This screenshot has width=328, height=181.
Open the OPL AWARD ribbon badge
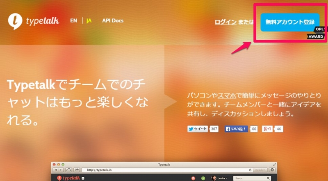(x=316, y=33)
